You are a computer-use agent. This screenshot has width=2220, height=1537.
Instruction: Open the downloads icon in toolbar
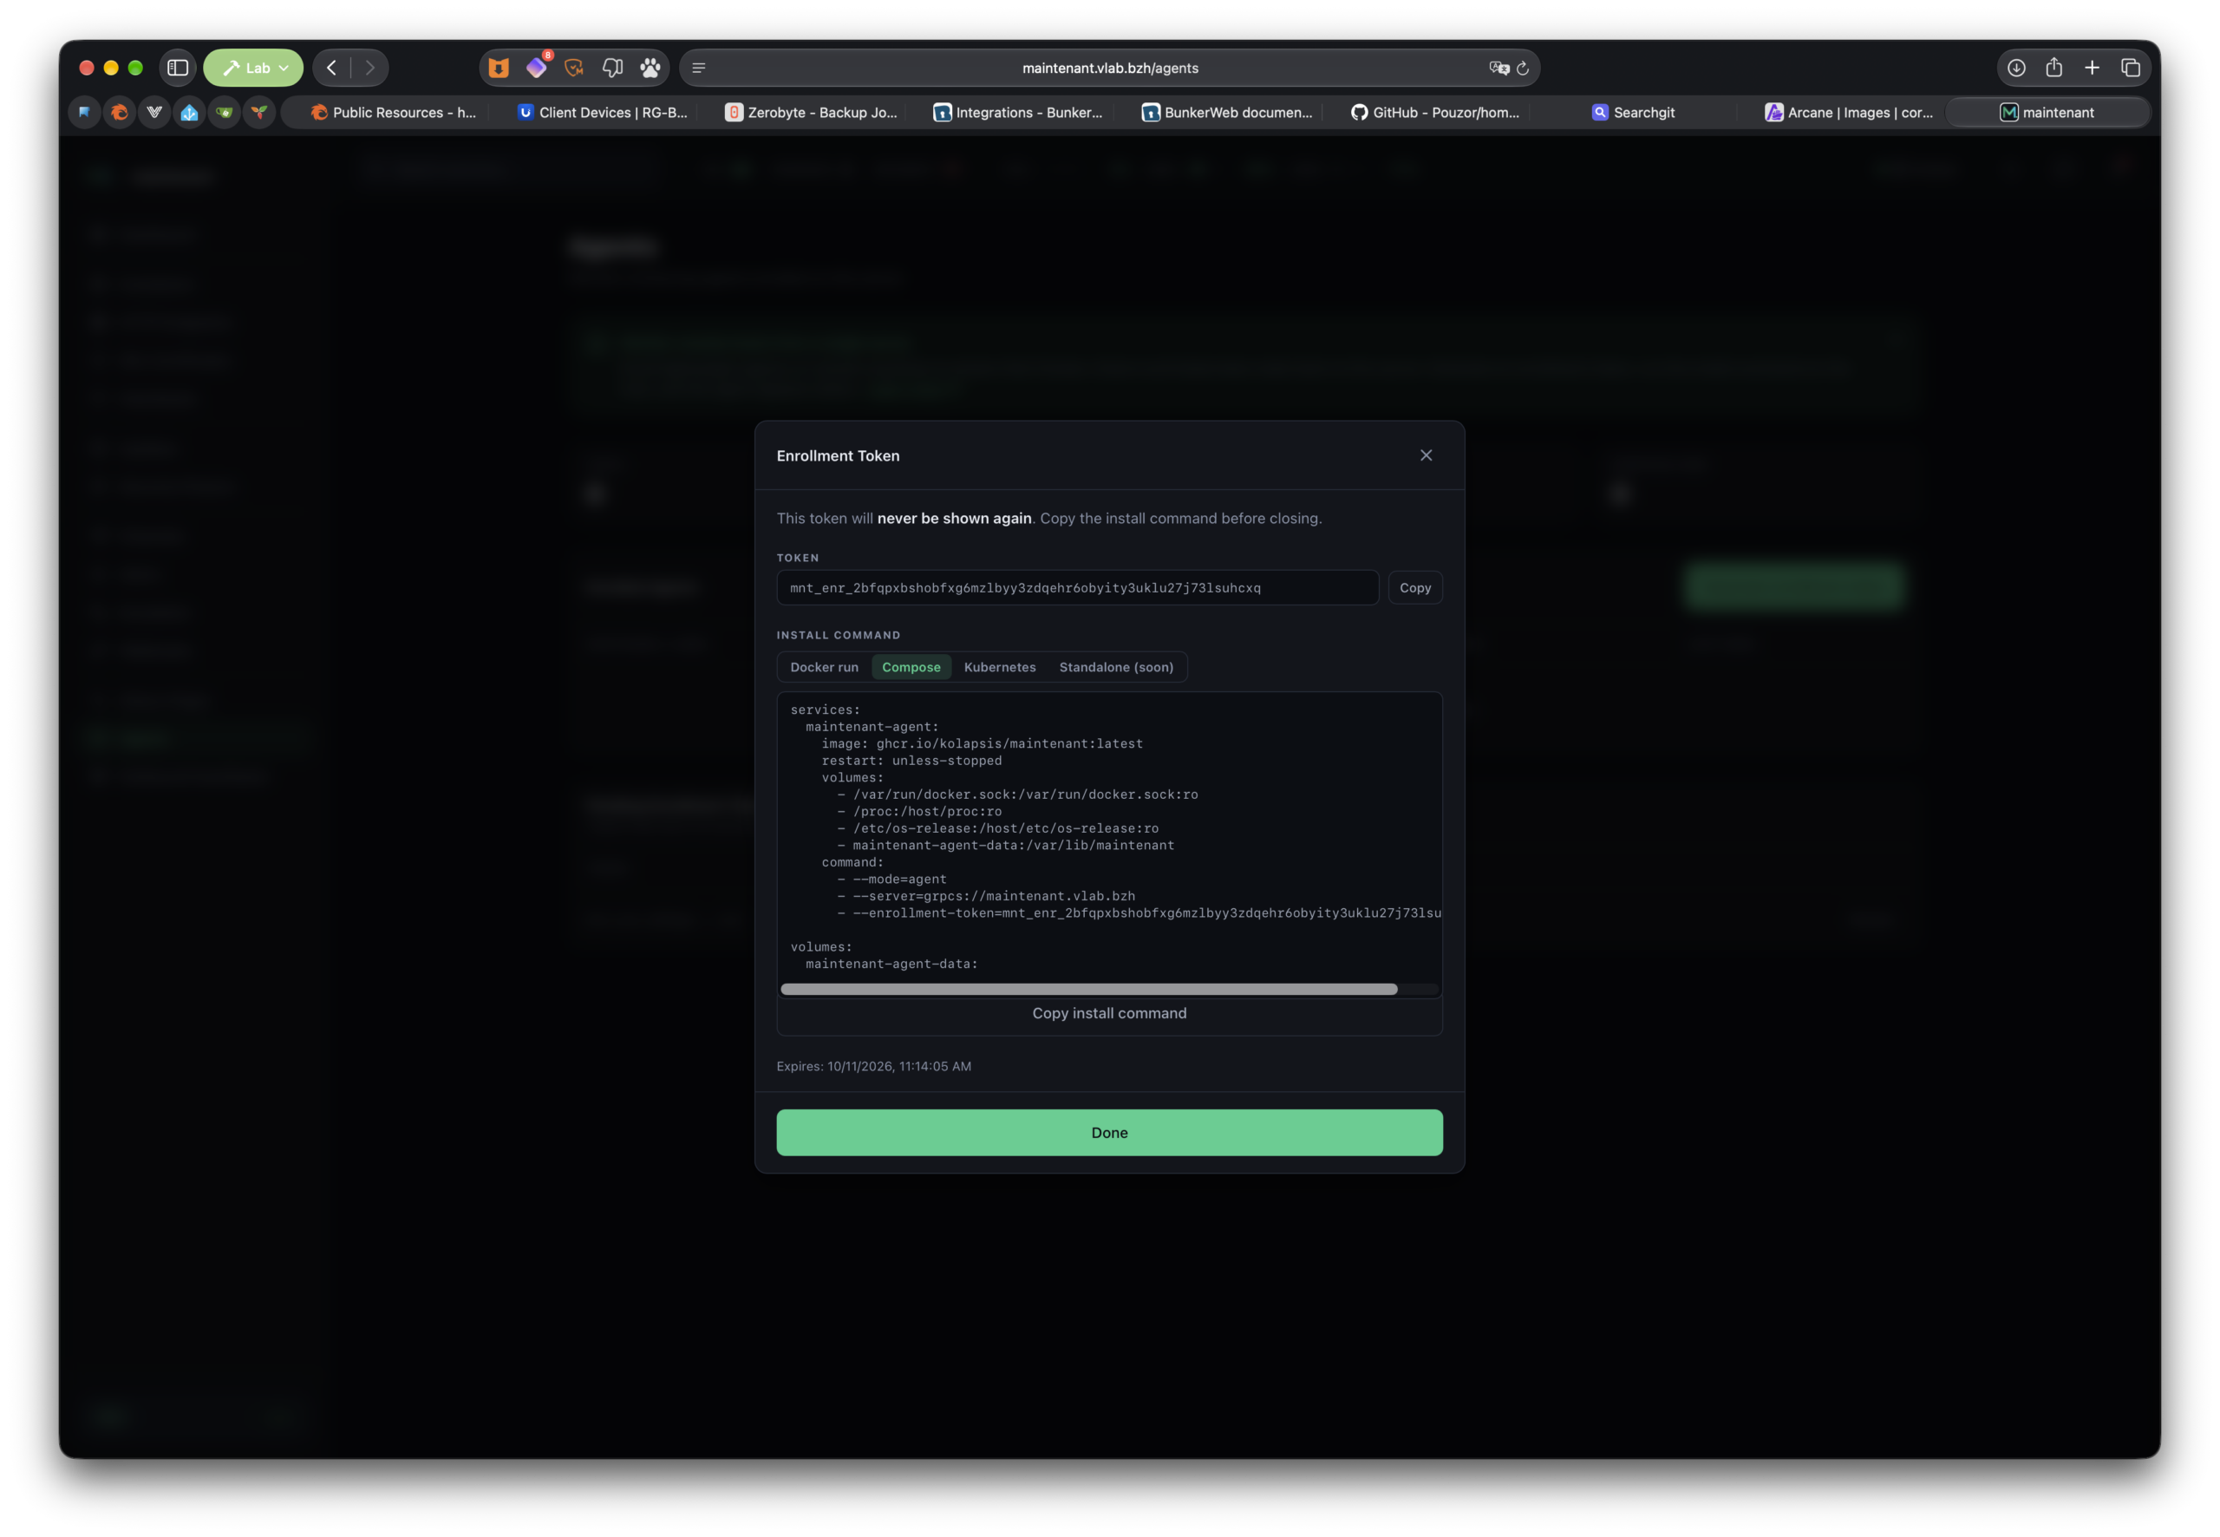(2016, 68)
